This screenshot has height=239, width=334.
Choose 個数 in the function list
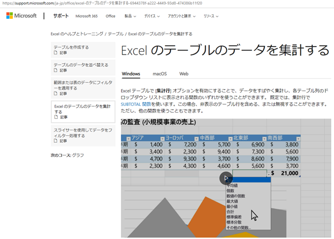coord(248,191)
